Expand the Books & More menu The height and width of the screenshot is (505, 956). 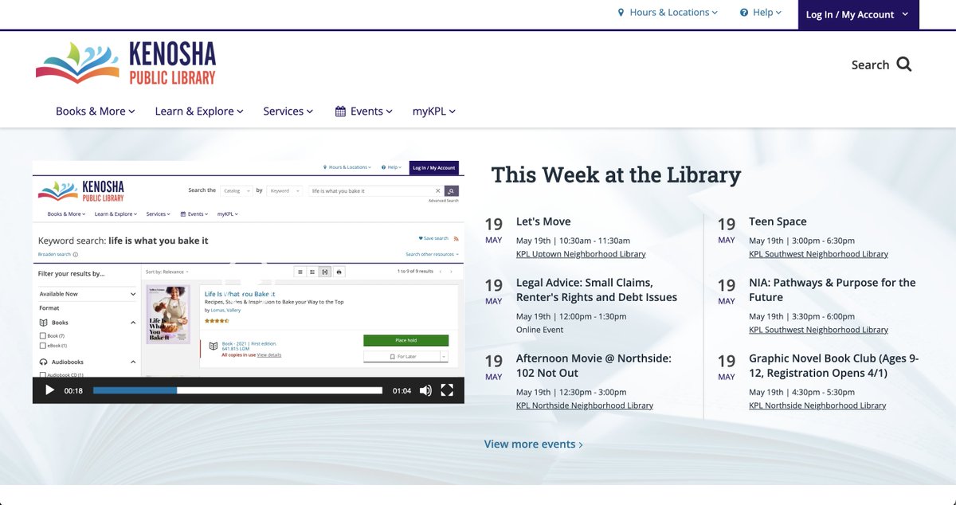(x=96, y=112)
